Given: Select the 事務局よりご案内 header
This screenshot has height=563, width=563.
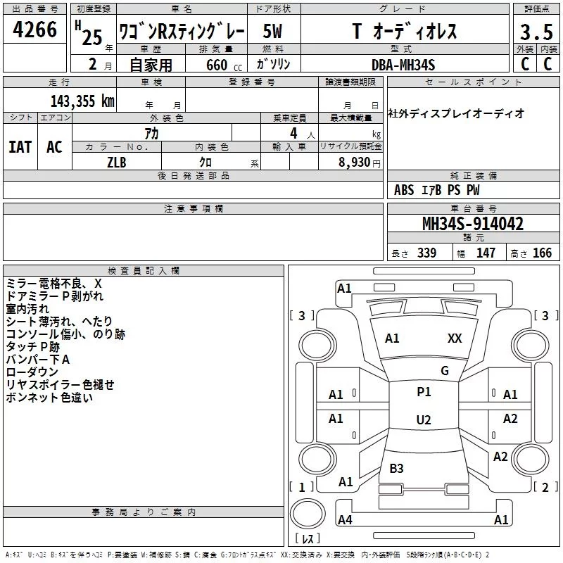Looking at the screenshot, I should pyautogui.click(x=144, y=512).
